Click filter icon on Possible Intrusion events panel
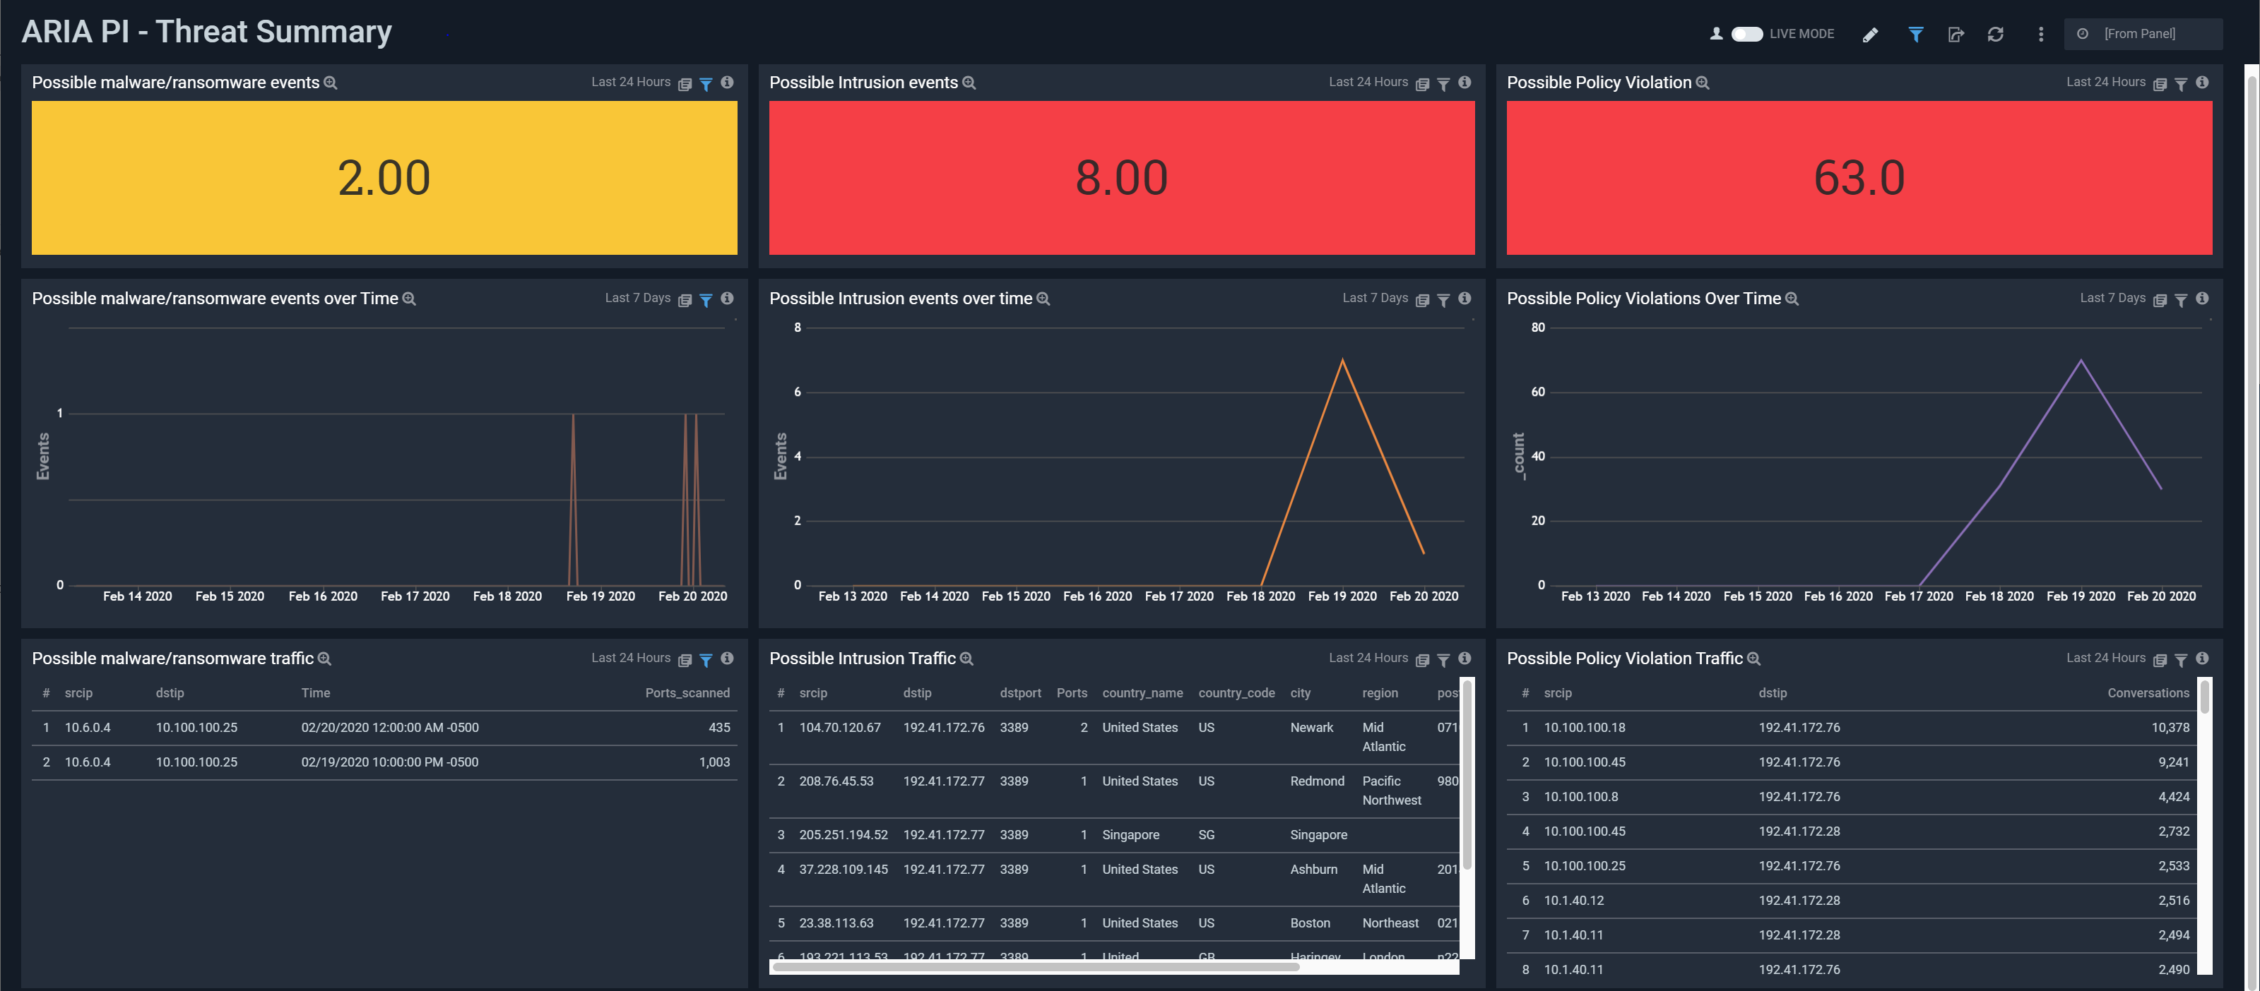Image resolution: width=2260 pixels, height=991 pixels. tap(1443, 84)
